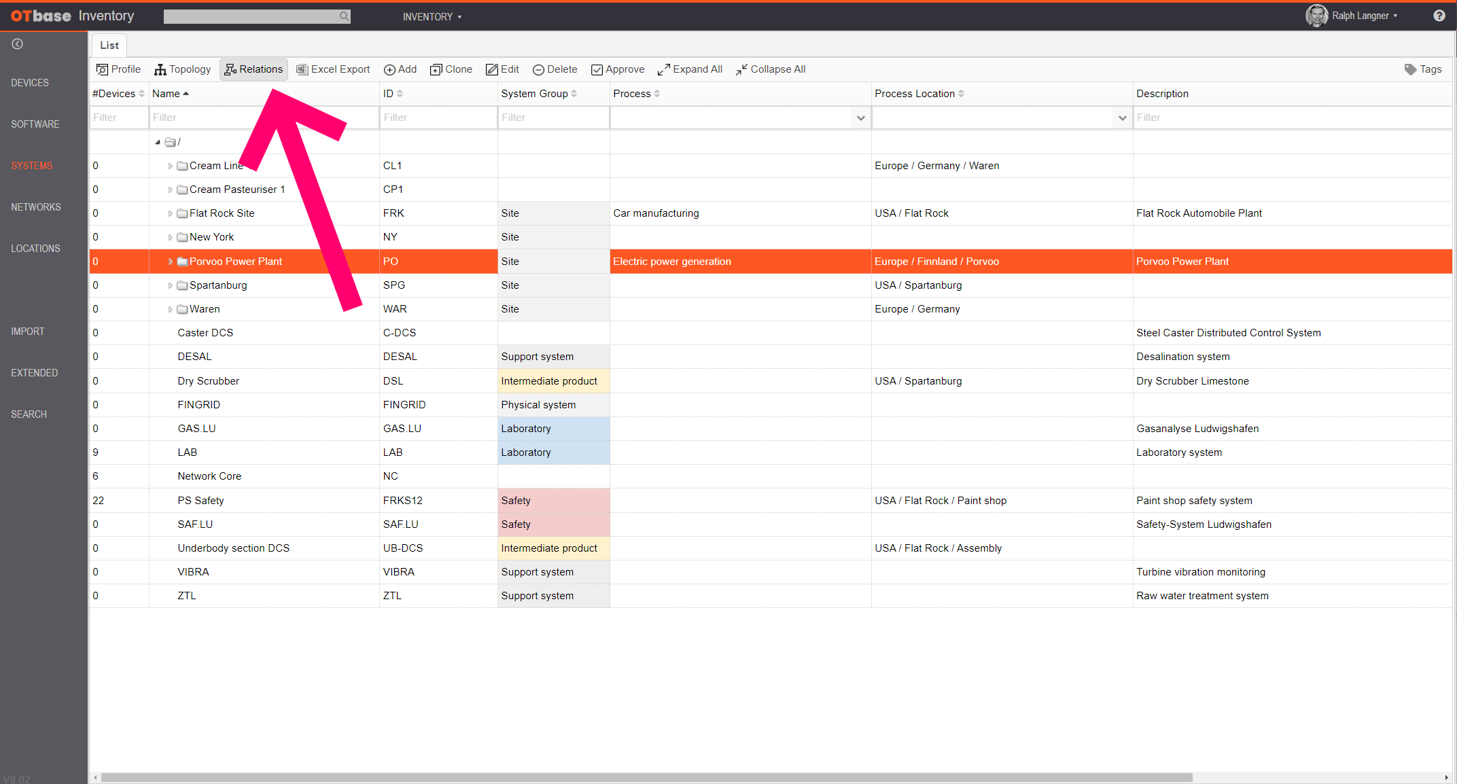This screenshot has height=784, width=1457.
Task: Expand All tree nodes
Action: tap(690, 69)
